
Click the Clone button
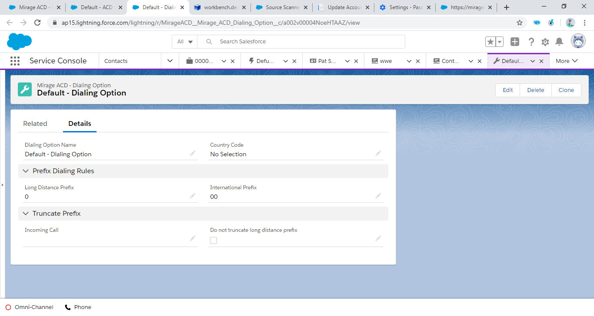click(566, 90)
